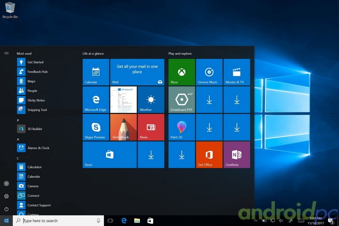Viewport: 339px width, 226px height.
Task: Open the network tray icon
Action: (272, 221)
